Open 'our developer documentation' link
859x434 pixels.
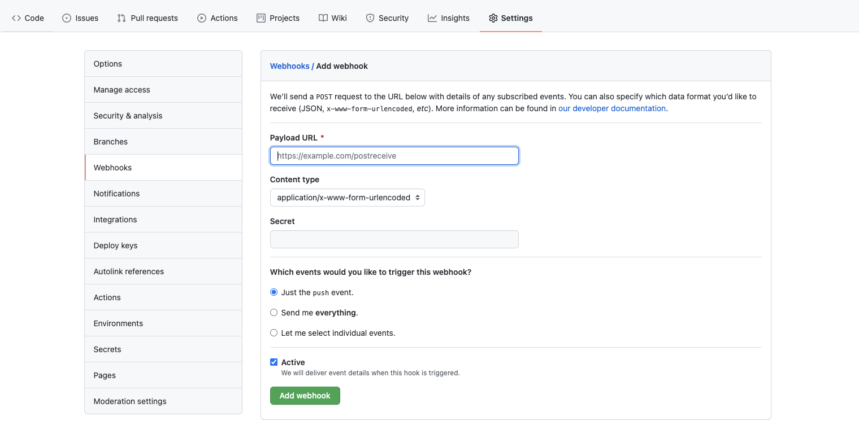(612, 108)
